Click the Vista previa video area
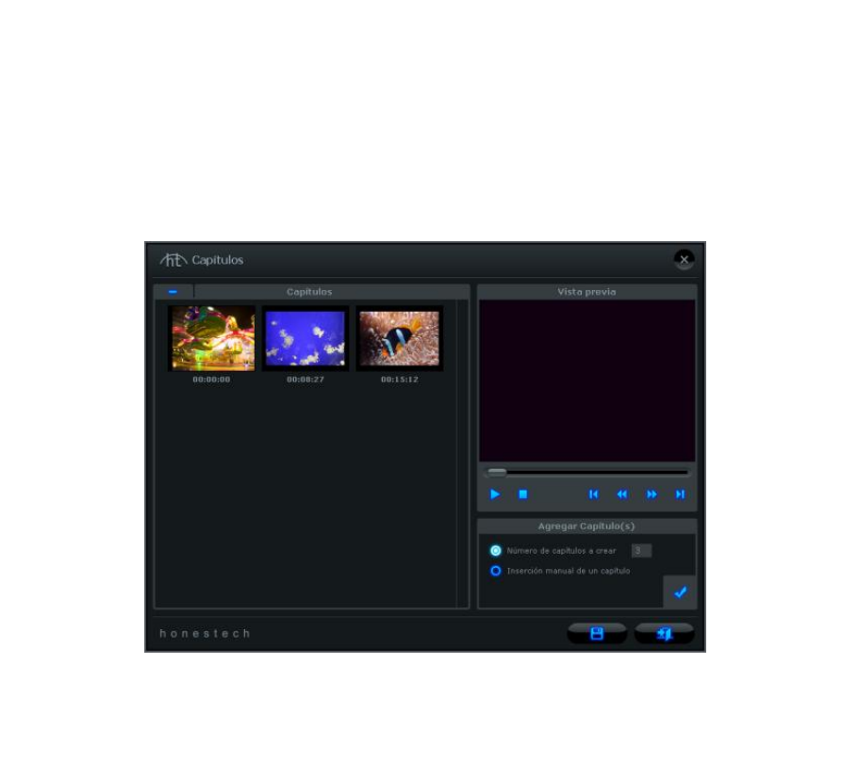The height and width of the screenshot is (761, 842). (586, 380)
